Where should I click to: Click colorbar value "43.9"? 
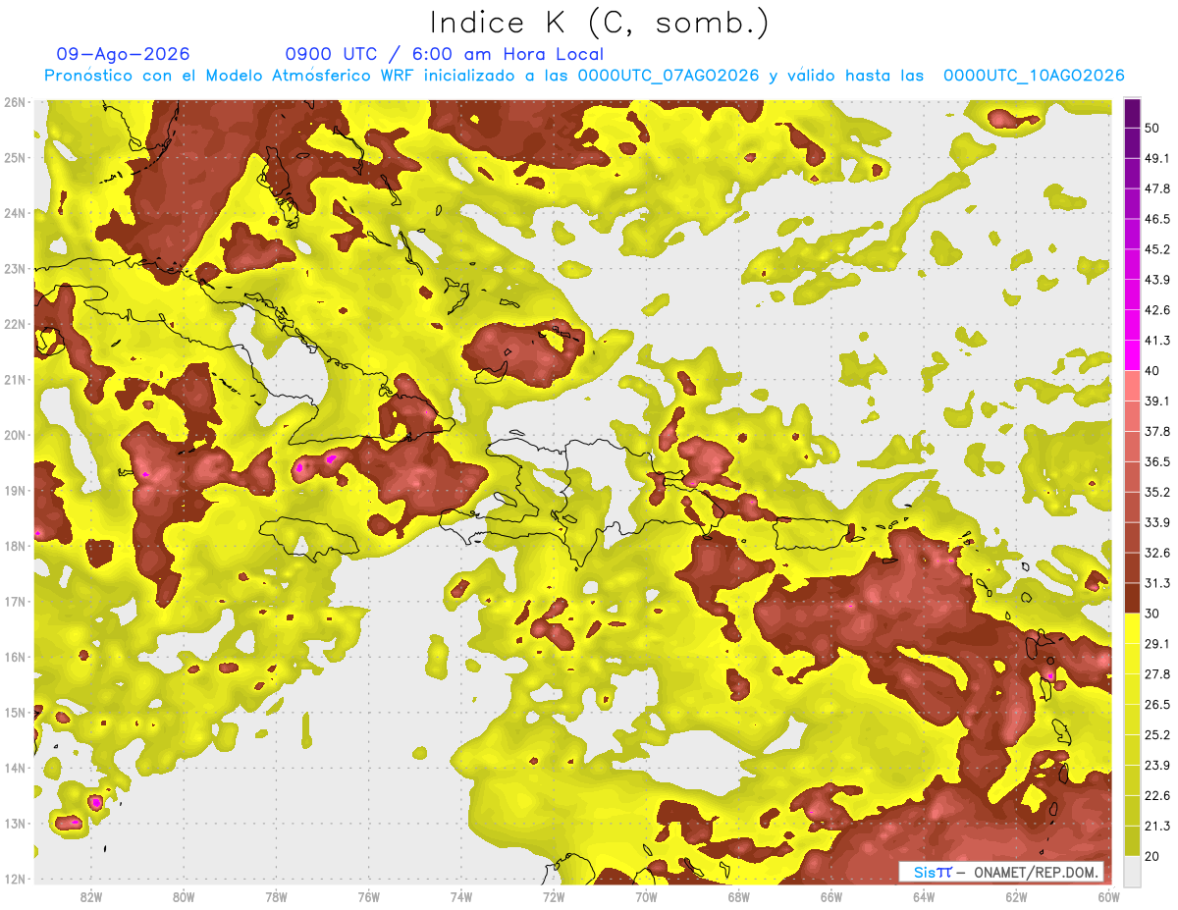(1157, 280)
